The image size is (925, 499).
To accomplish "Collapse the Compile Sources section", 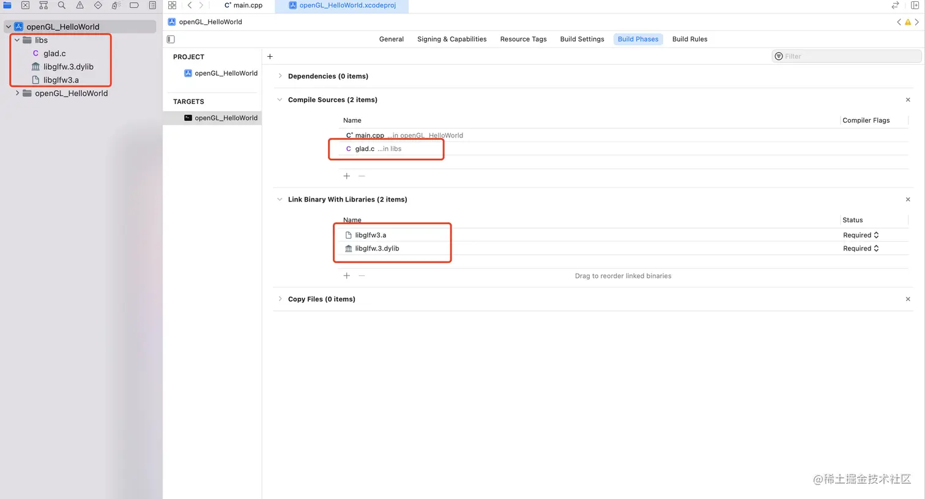I will coord(280,100).
